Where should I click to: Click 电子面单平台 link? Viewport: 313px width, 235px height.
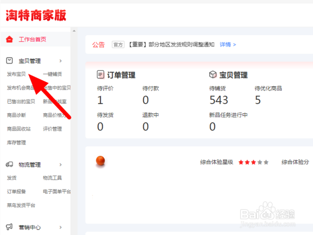57,191
